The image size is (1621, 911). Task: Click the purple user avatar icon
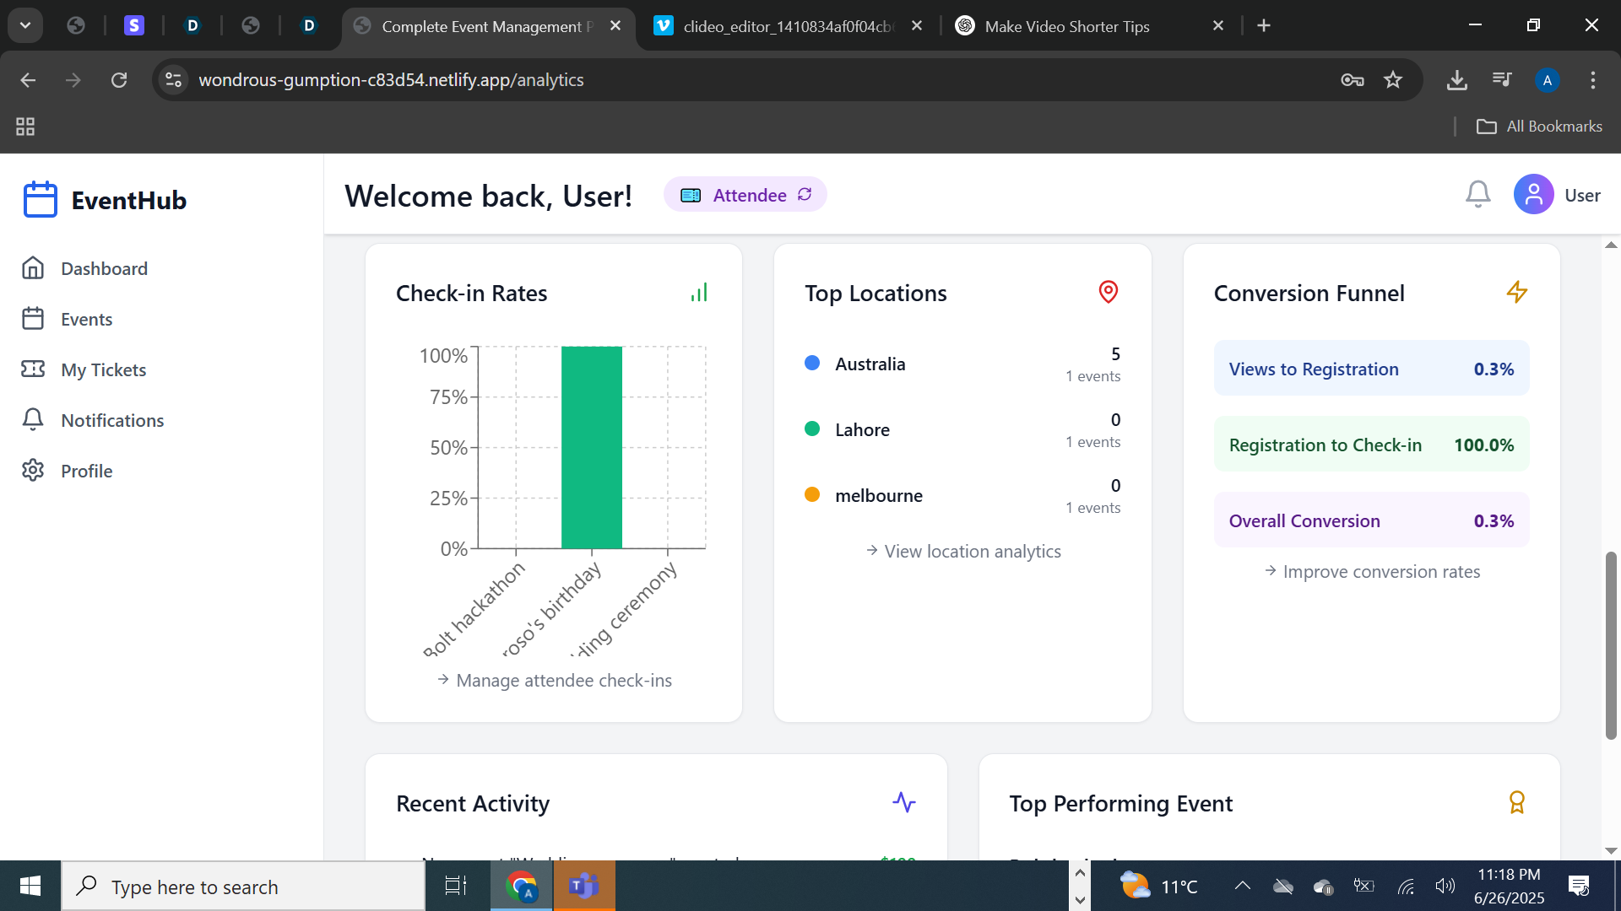click(x=1533, y=195)
